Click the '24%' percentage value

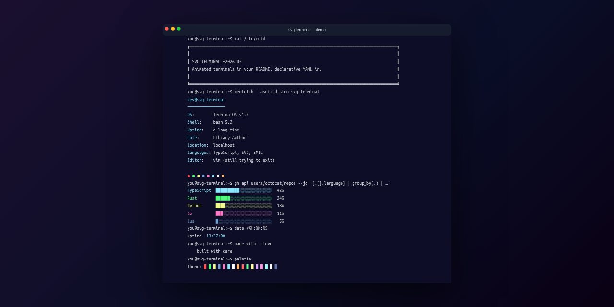click(x=281, y=198)
